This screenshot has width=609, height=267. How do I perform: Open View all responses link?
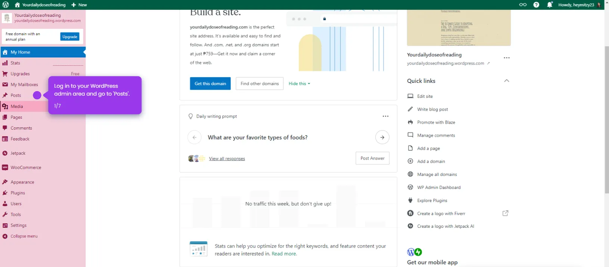[x=227, y=159]
